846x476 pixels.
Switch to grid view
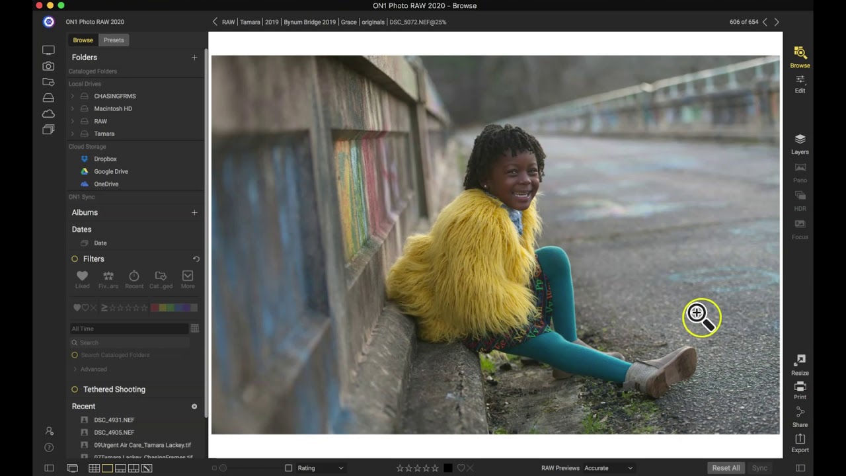pos(94,468)
